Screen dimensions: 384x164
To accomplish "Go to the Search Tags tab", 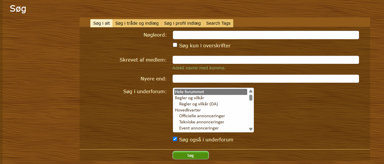I will (218, 23).
